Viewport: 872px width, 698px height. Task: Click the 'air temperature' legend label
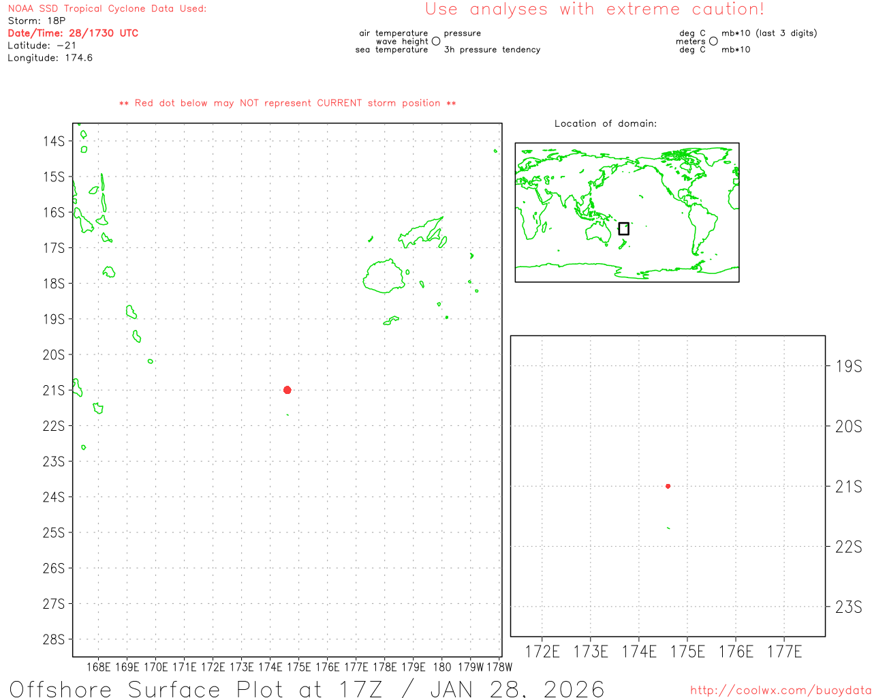coord(394,33)
